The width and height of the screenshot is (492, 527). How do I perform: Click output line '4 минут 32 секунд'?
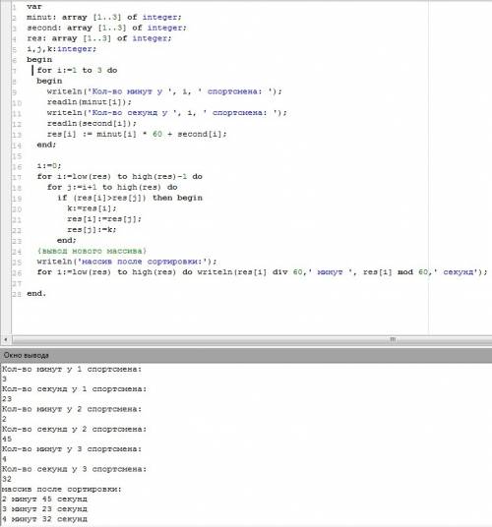tap(44, 519)
